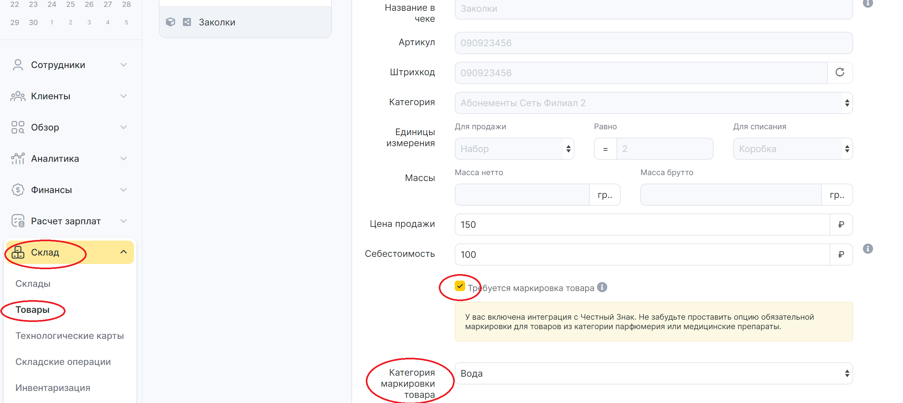Screen dimensions: 903x403
Task: Open the Категория dropdown
Action: point(653,103)
